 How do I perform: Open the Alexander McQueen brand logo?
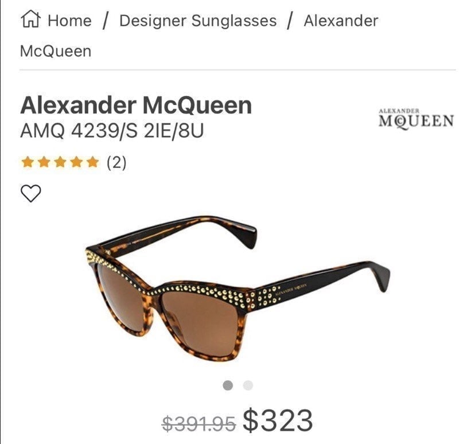click(x=416, y=119)
